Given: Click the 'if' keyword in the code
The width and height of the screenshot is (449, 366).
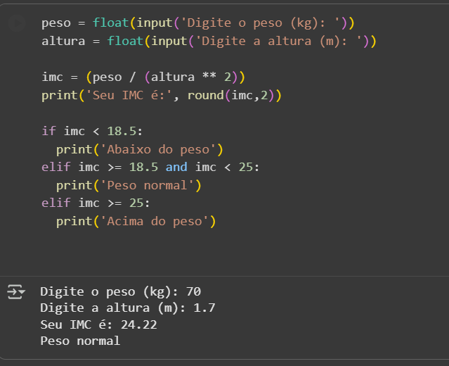Looking at the screenshot, I should click(48, 131).
